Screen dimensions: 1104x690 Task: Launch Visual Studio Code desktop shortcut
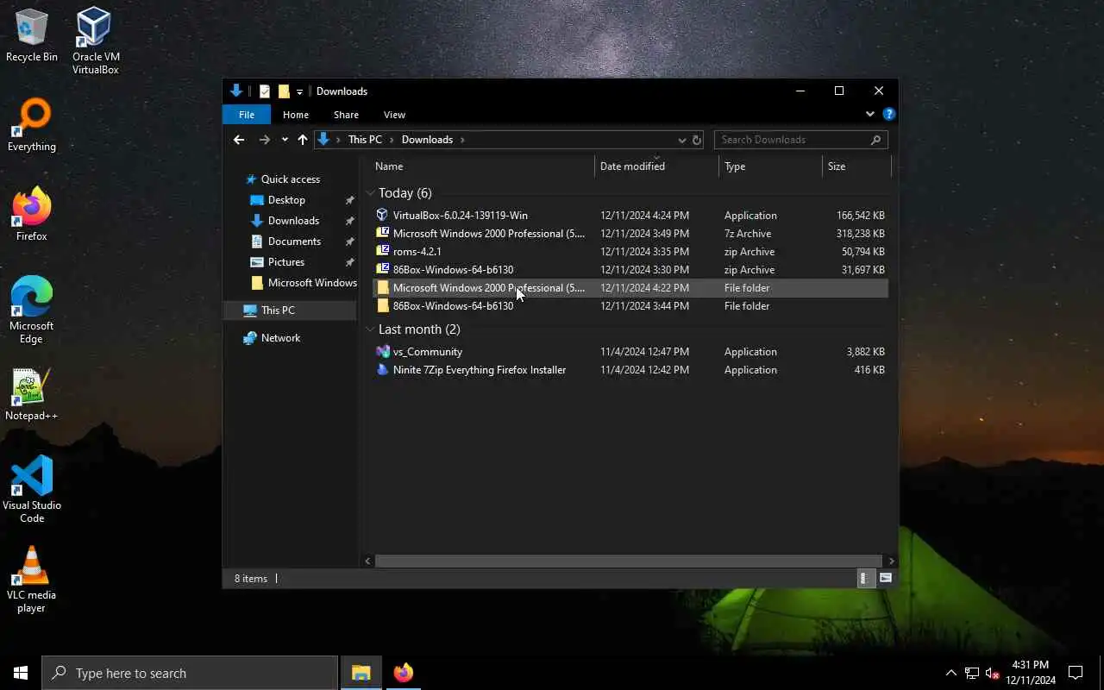[32, 490]
